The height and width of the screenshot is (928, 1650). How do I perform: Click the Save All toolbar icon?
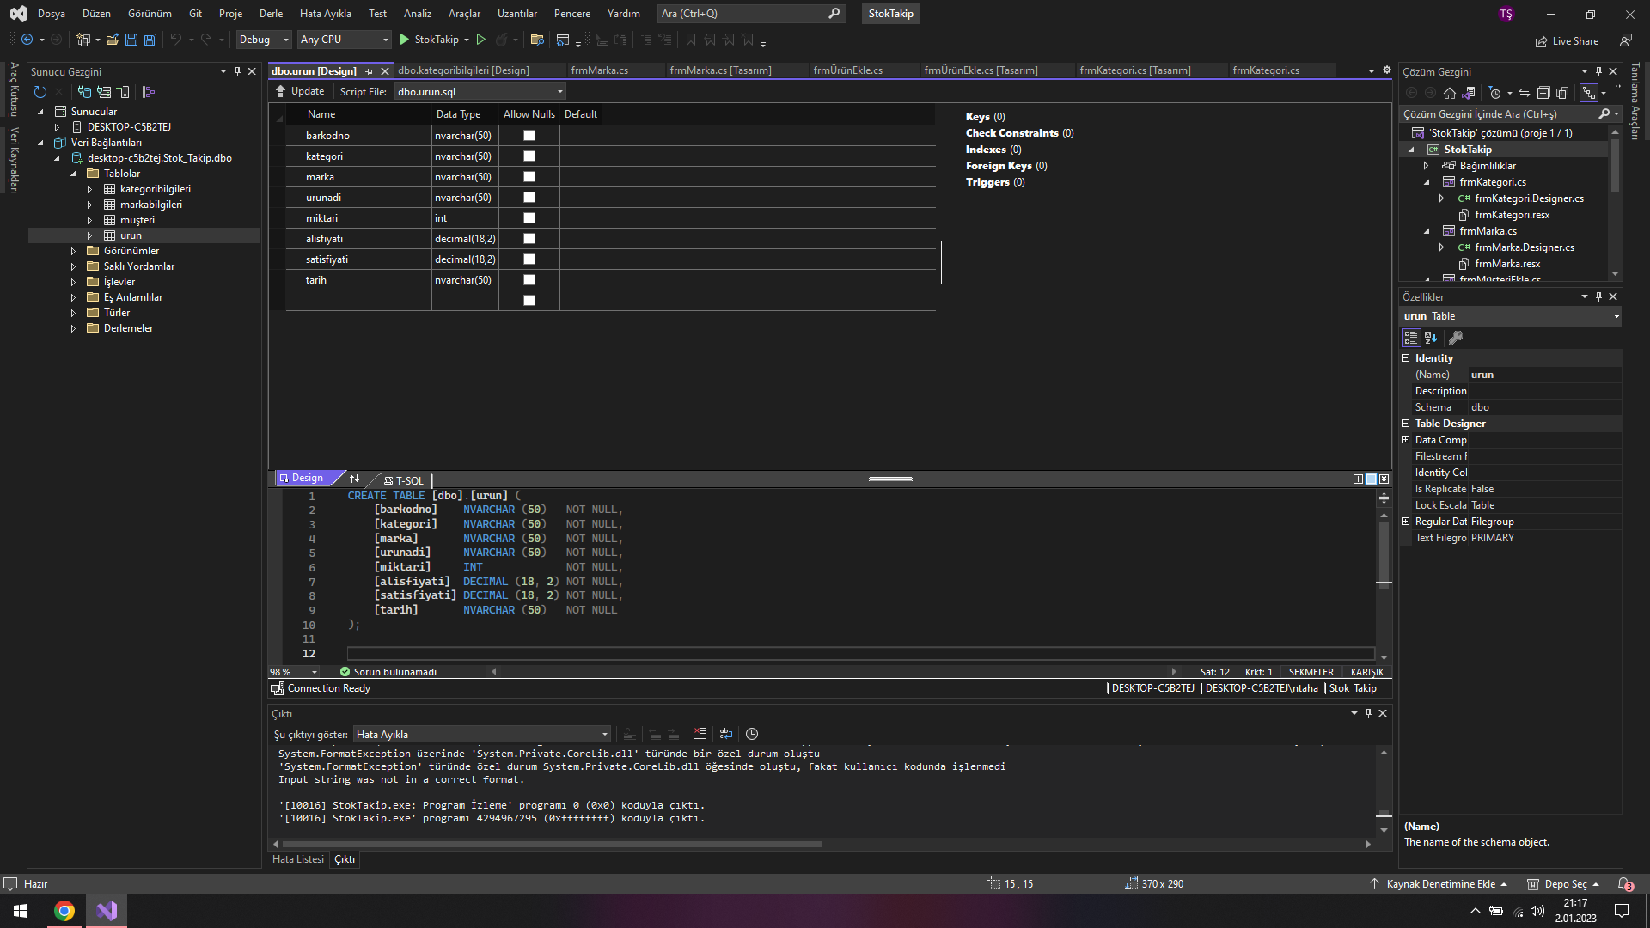click(150, 40)
